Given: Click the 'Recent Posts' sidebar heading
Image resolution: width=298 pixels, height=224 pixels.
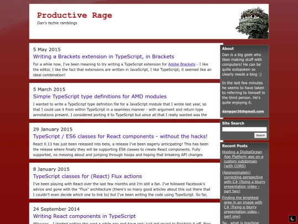Looking at the screenshot, I should pos(235,146).
